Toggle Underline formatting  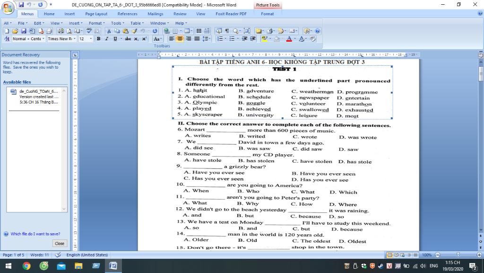[x=115, y=39]
